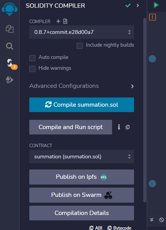Open the Deploy & run transactions icon
Screen dimensions: 166x230
(10, 80)
